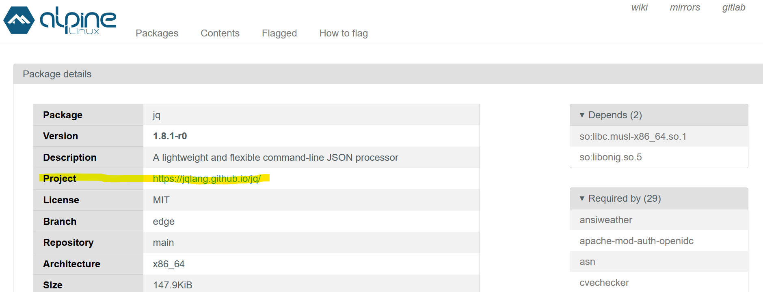Screen dimensions: 763x292
Task: Collapse the Depends (2) section
Action: point(615,115)
